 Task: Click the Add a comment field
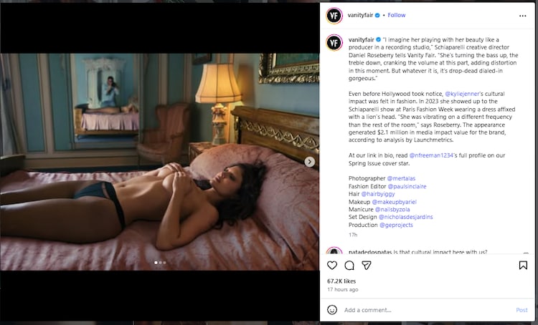click(x=428, y=310)
